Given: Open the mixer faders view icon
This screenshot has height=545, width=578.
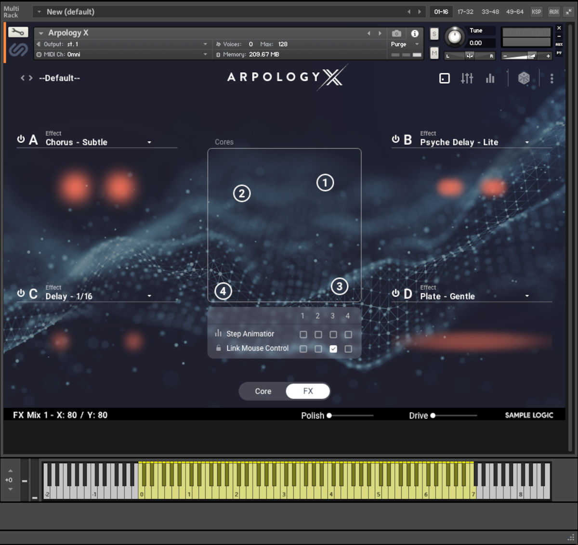Looking at the screenshot, I should (x=467, y=78).
